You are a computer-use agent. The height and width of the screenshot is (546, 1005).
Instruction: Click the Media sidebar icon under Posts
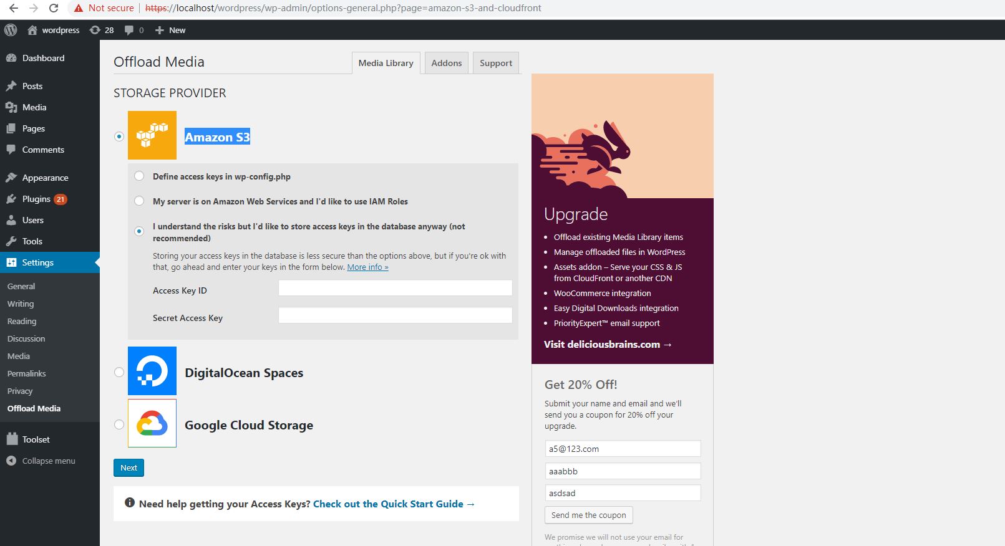11,107
